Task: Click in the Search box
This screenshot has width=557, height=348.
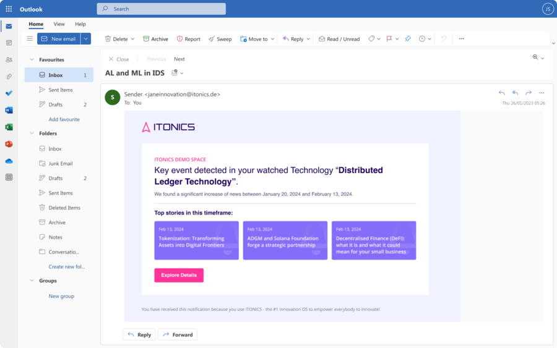Action: tap(162, 9)
